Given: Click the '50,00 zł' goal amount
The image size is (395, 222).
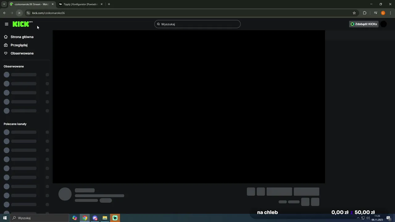Looking at the screenshot, I should (x=365, y=212).
